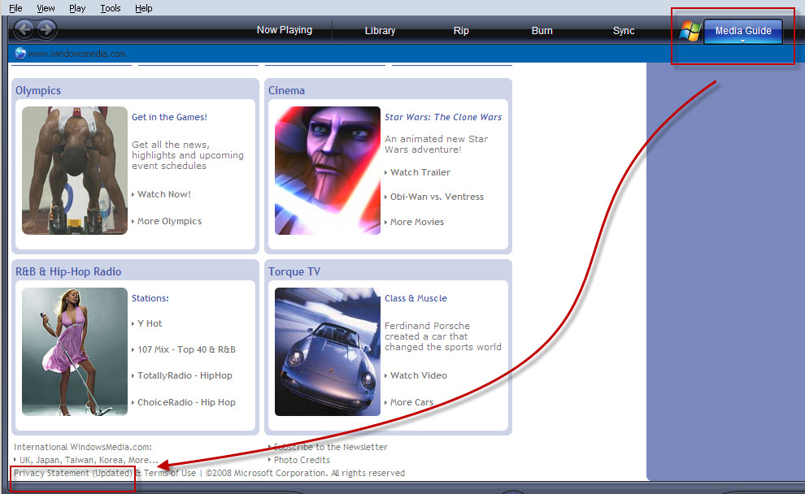805x494 pixels.
Task: Open the Help menu
Action: coord(144,8)
